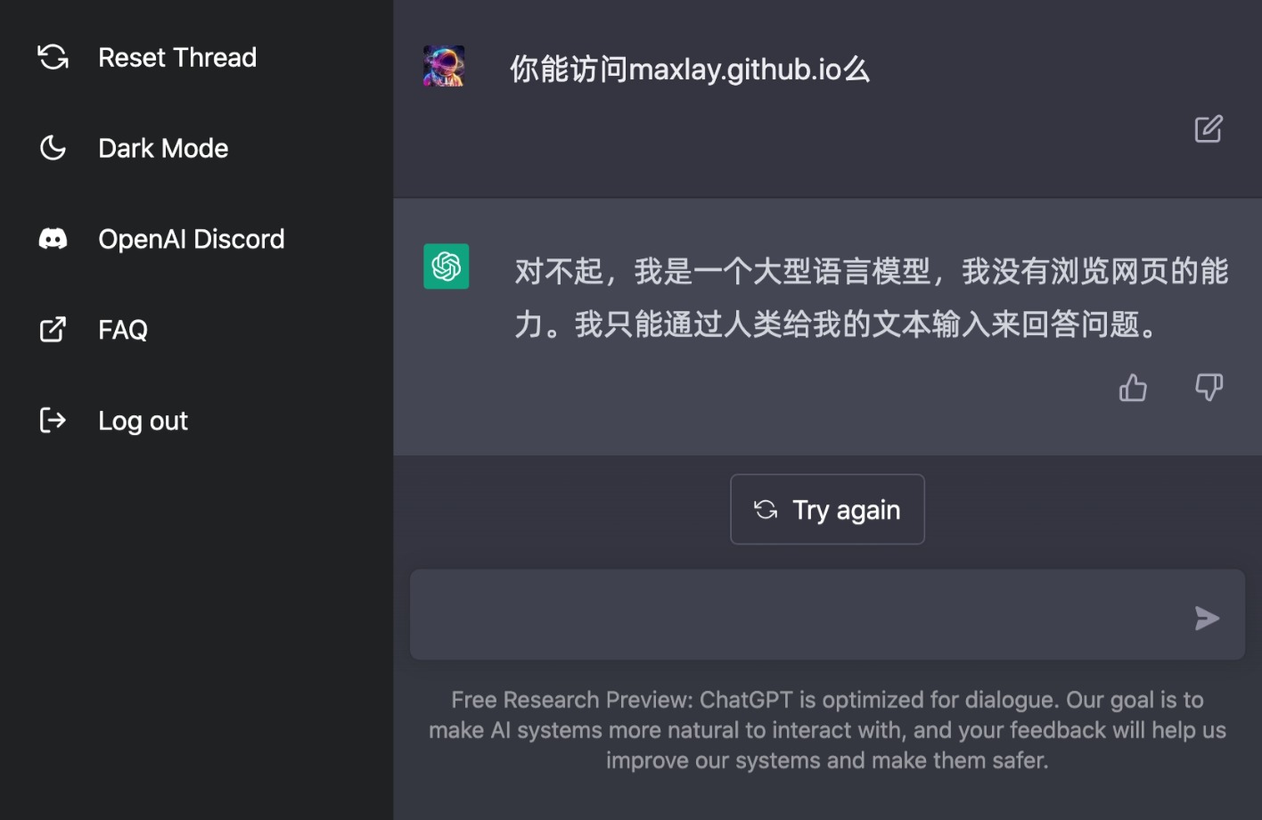Image resolution: width=1262 pixels, height=820 pixels.
Task: Click the ChatGPT logo avatar
Action: coord(446,266)
